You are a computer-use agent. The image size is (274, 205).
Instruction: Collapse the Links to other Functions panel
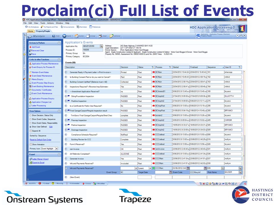click(x=59, y=60)
